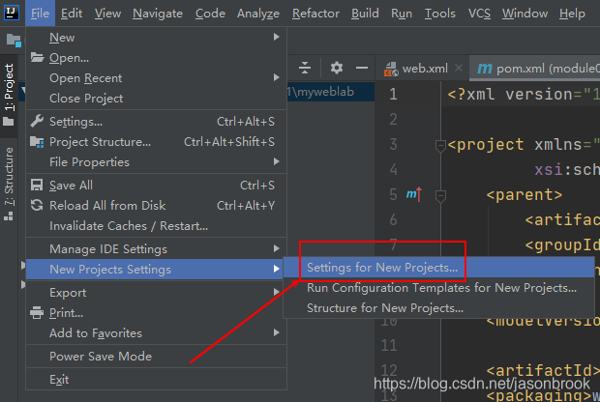Expand the Open Recent submenu arrow
The height and width of the screenshot is (402, 600).
[276, 77]
